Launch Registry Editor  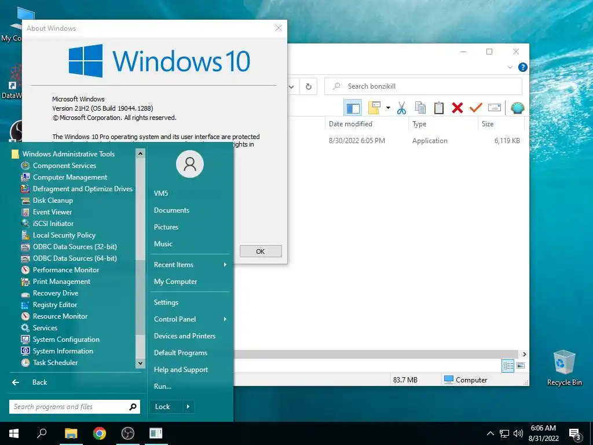(x=49, y=305)
